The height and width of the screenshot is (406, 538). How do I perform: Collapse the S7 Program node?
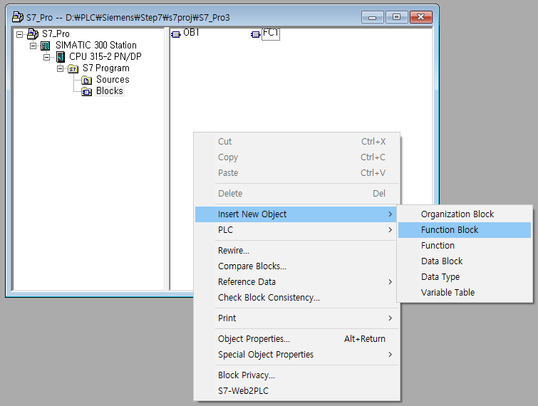(60, 68)
